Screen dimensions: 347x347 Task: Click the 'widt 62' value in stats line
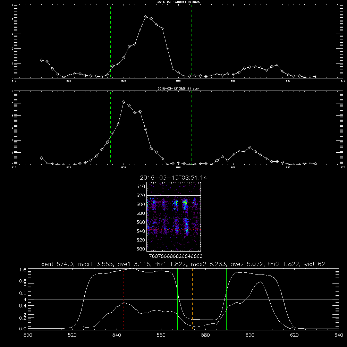coord(314,264)
